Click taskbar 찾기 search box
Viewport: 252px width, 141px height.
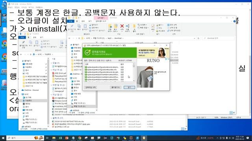pyautogui.click(x=25, y=138)
